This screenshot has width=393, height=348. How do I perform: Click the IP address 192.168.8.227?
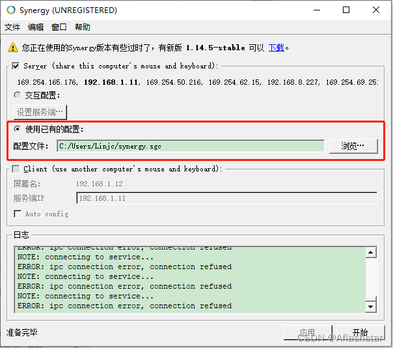click(293, 82)
